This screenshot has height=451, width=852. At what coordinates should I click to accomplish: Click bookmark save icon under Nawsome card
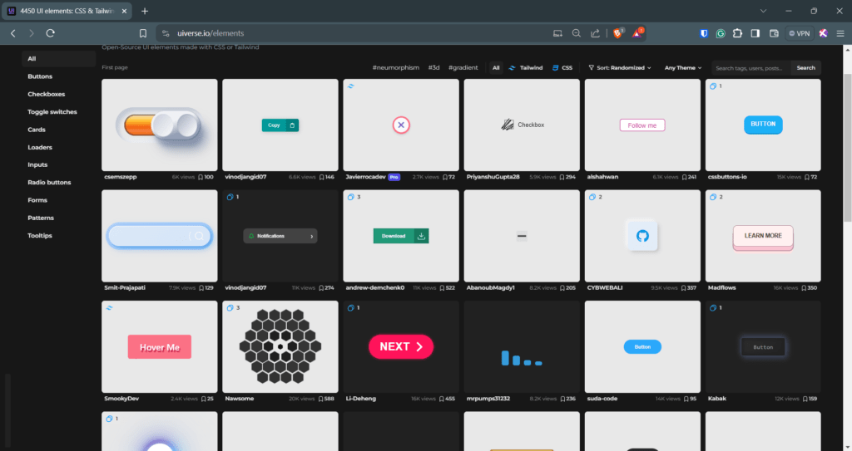(x=320, y=399)
